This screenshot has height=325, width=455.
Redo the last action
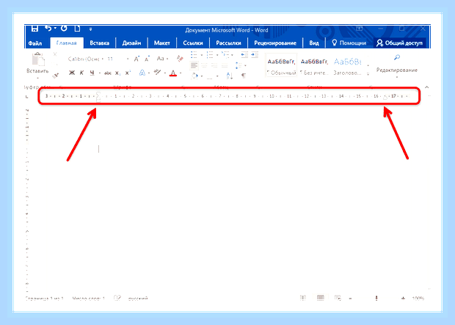(64, 28)
